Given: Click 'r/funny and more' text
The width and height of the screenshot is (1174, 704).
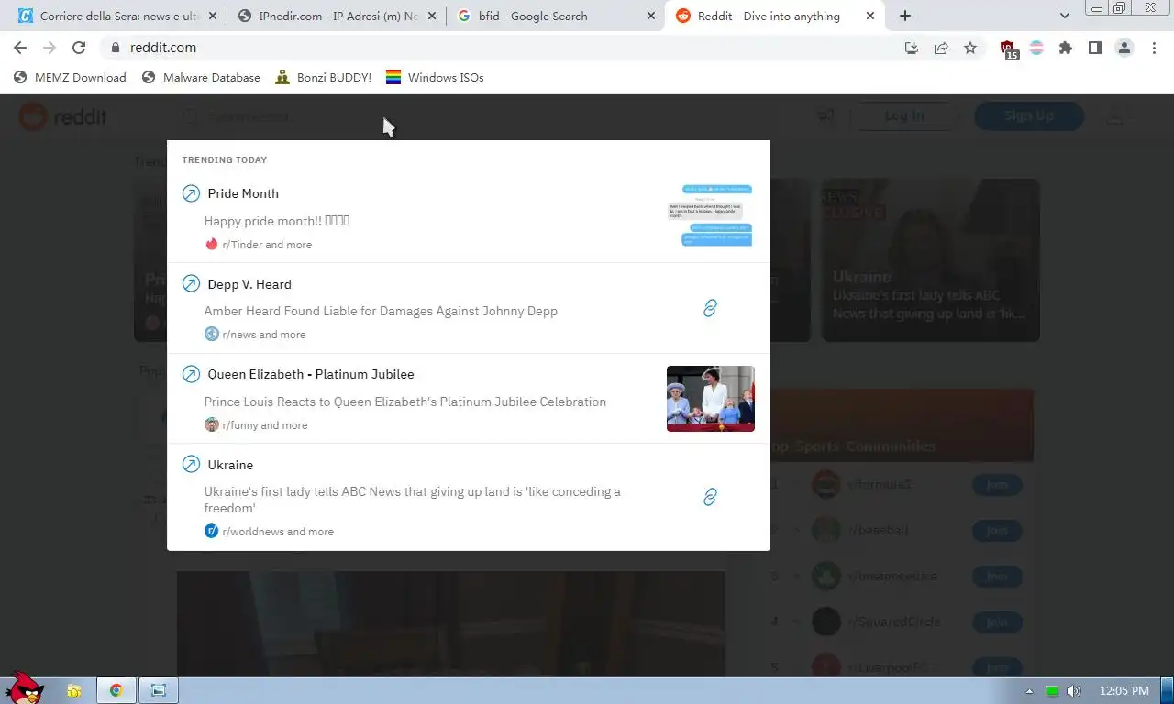Looking at the screenshot, I should [265, 425].
